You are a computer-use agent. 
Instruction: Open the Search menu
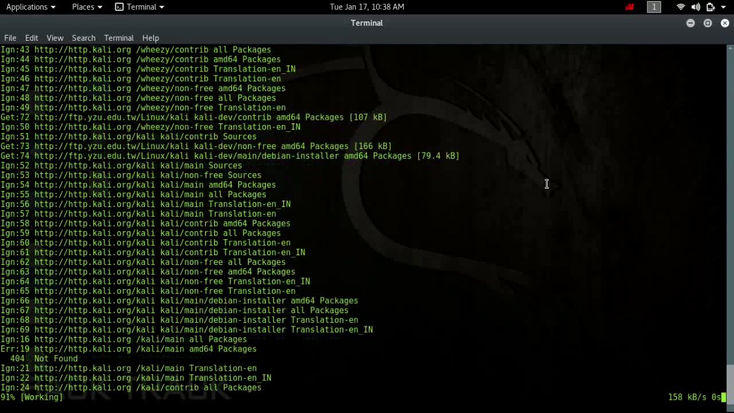pyautogui.click(x=84, y=38)
